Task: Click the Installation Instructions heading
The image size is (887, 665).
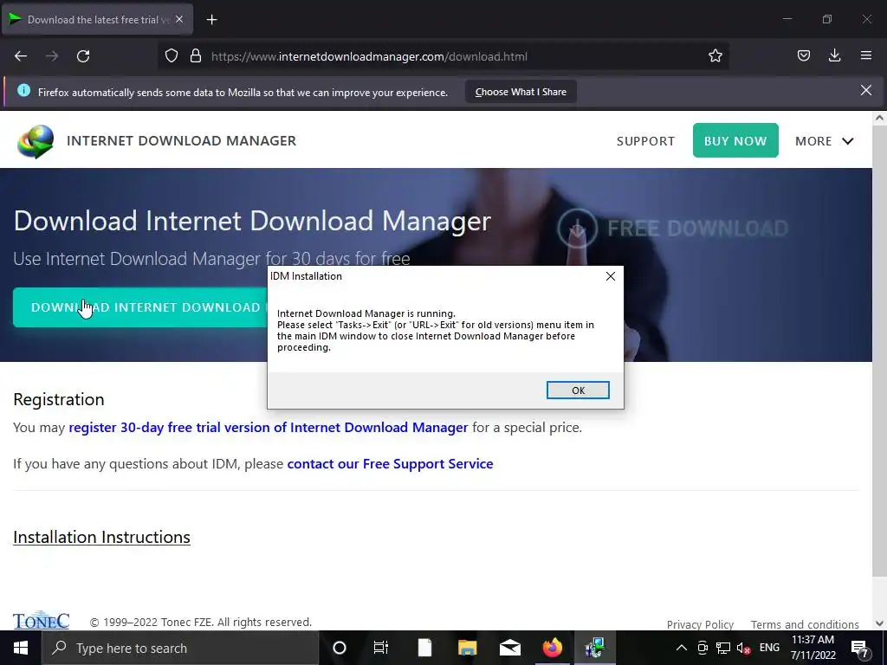Action: coord(102,537)
